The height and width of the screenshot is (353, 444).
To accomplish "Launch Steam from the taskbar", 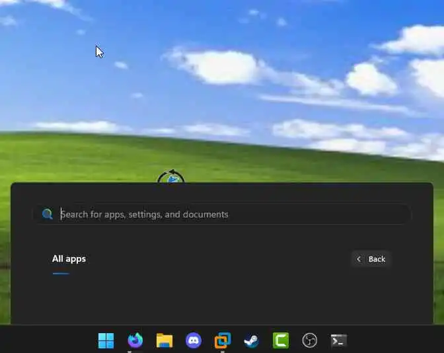I will coord(252,340).
